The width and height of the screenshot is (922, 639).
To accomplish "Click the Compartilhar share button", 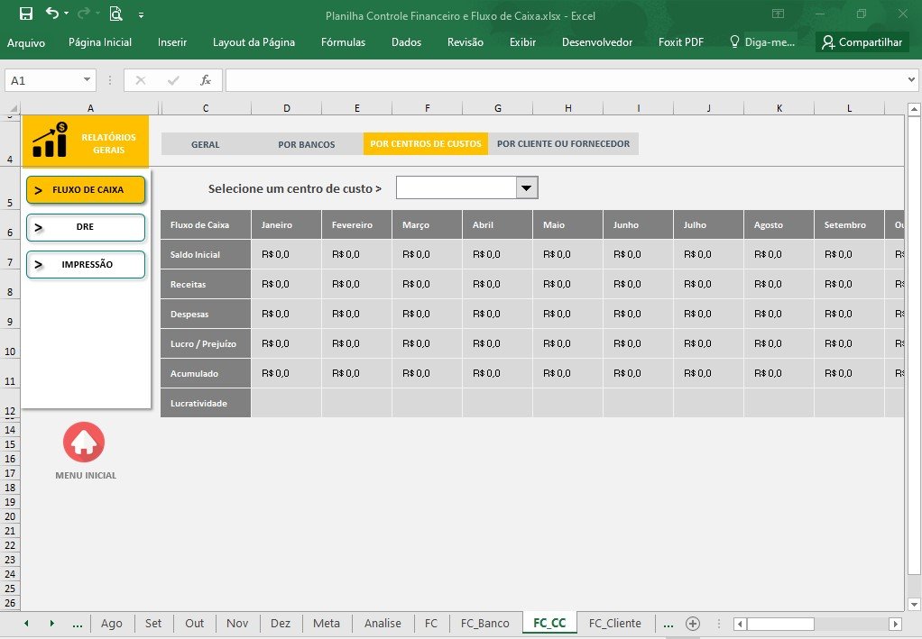I will [862, 42].
